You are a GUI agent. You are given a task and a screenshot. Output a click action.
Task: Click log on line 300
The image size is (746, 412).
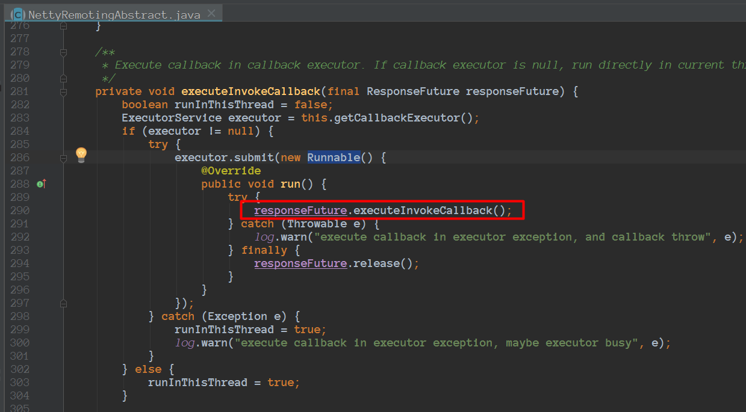(x=185, y=343)
